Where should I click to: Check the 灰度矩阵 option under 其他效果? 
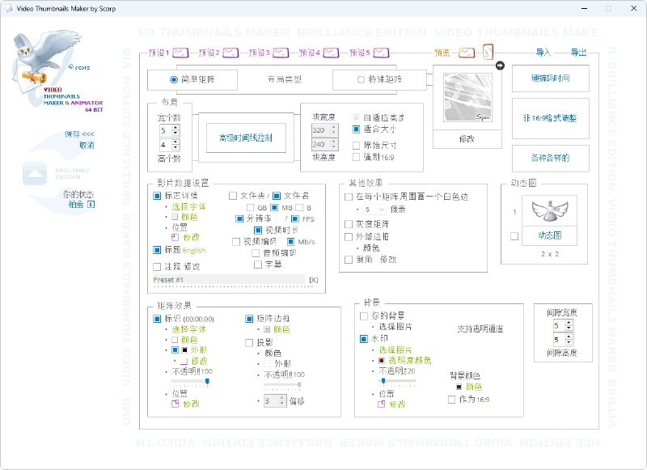tap(349, 224)
